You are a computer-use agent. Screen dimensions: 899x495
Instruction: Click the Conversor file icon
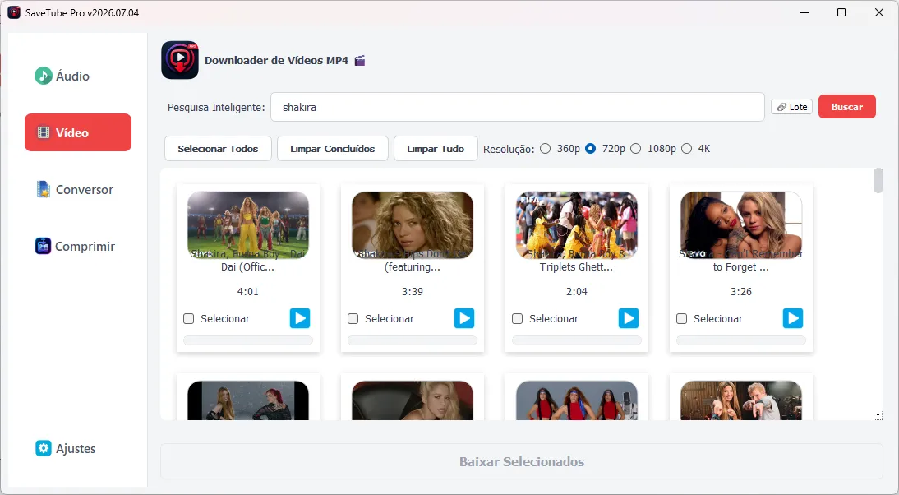pos(43,189)
